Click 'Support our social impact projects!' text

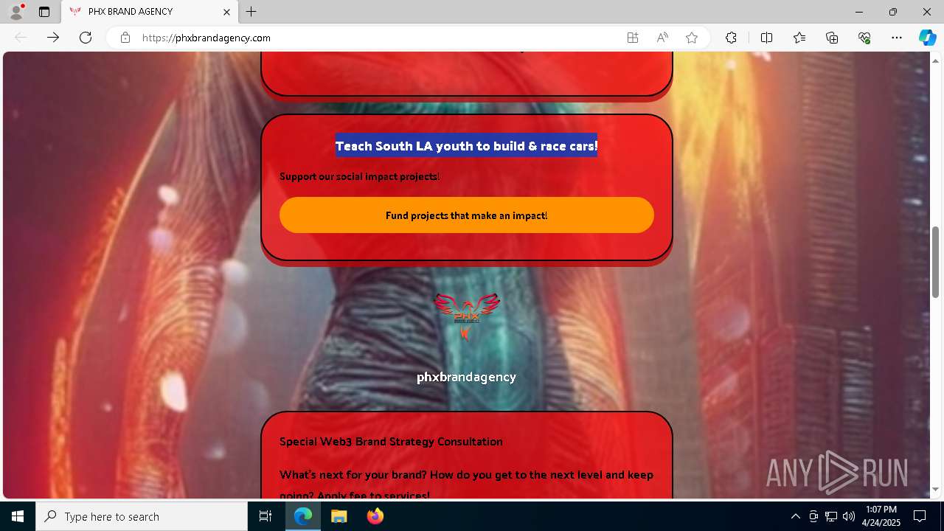pyautogui.click(x=359, y=176)
